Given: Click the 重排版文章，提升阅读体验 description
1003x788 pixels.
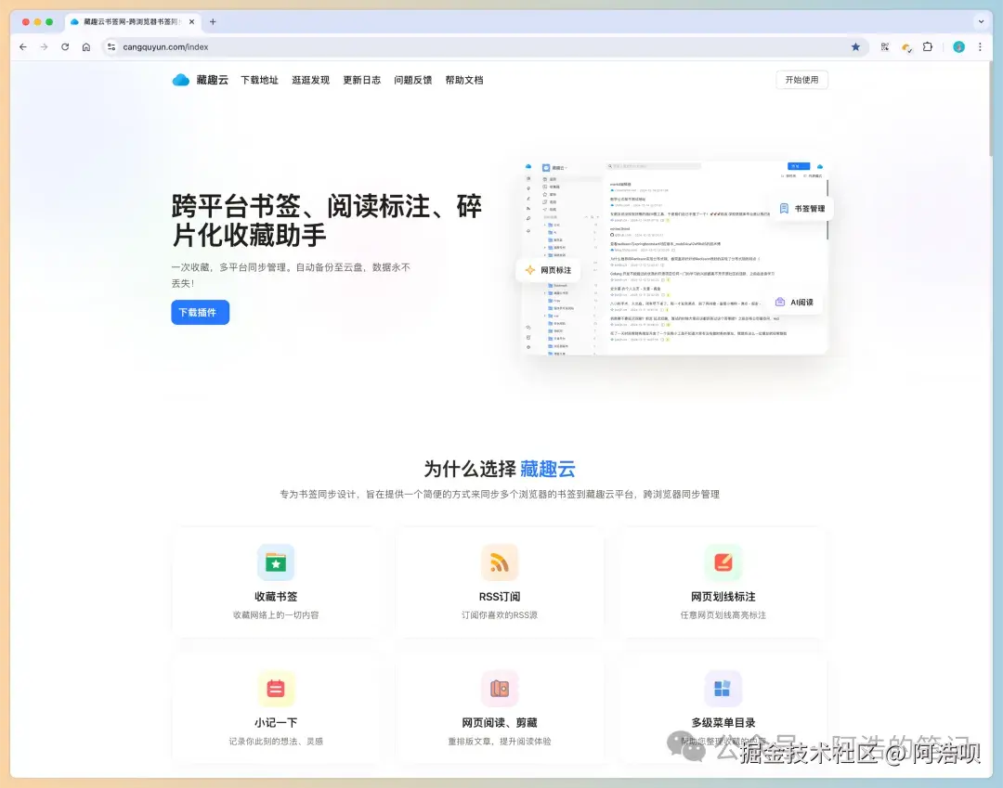Looking at the screenshot, I should pyautogui.click(x=500, y=742).
